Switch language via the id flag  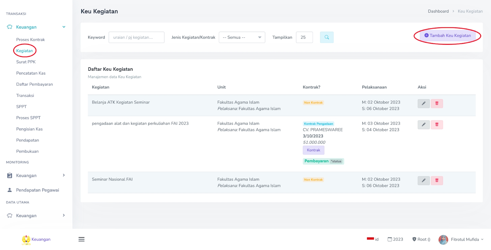point(373,239)
